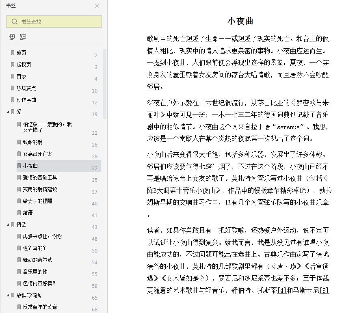
Task: Click the bookmark icon beside 结语
Action: coord(19,213)
